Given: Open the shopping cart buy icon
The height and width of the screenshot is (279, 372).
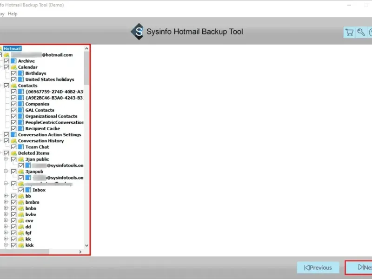Looking at the screenshot, I should point(349,33).
